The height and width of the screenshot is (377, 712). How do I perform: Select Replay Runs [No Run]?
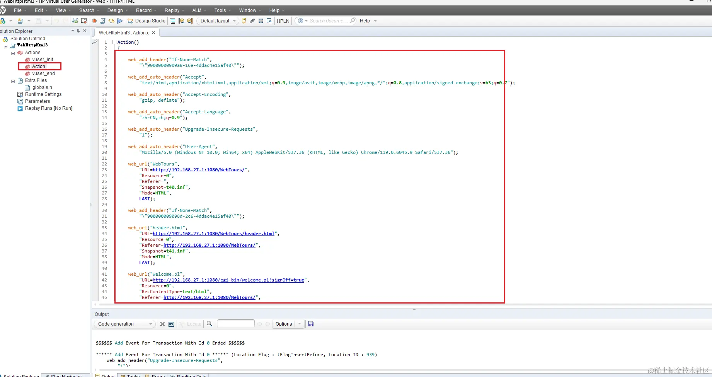click(x=49, y=108)
